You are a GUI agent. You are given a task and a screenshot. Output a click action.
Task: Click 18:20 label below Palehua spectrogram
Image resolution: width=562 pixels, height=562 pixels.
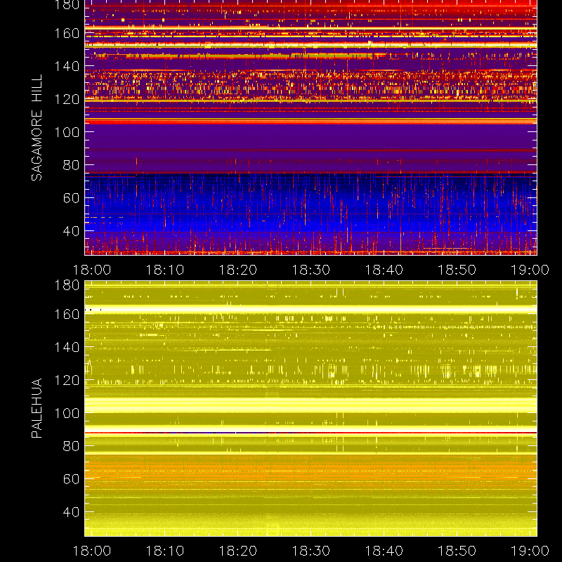pos(238,551)
